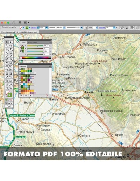Pick the Mesh tool

click(7, 74)
